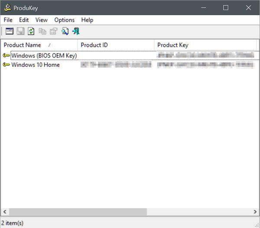Open the Options menu
Image resolution: width=260 pixels, height=228 pixels.
coord(65,20)
